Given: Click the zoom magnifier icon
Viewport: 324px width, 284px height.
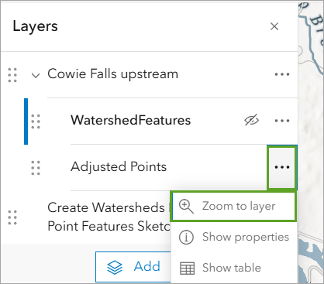Looking at the screenshot, I should tap(186, 207).
